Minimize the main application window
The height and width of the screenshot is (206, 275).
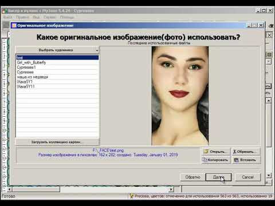point(258,11)
